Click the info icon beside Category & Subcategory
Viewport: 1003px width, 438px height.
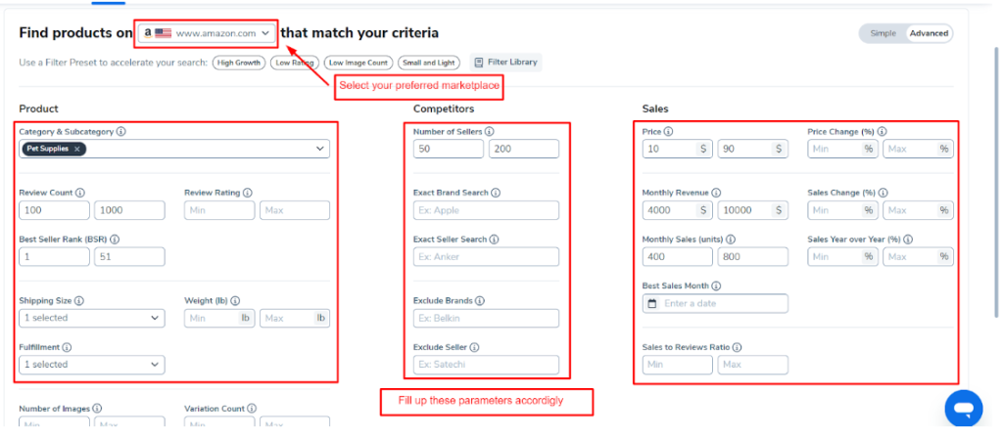120,132
